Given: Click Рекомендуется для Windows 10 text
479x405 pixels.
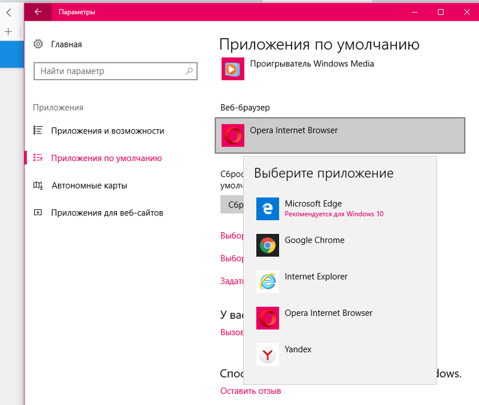Looking at the screenshot, I should (334, 214).
